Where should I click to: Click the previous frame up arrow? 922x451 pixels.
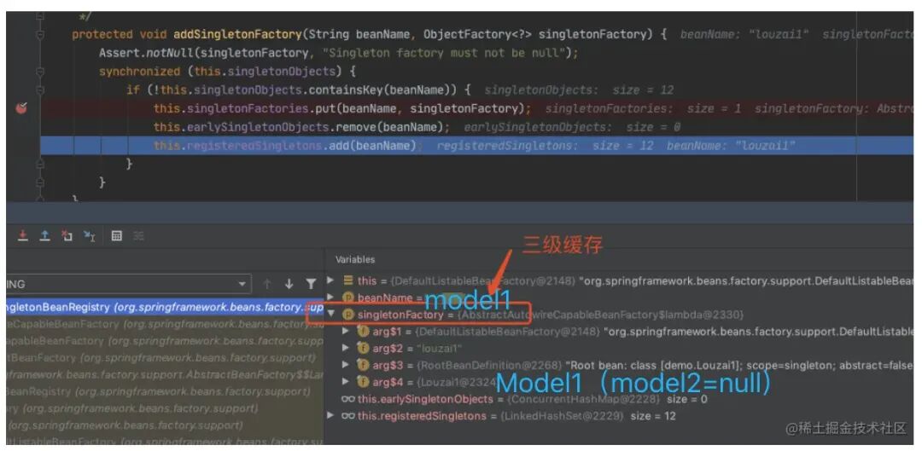[267, 284]
